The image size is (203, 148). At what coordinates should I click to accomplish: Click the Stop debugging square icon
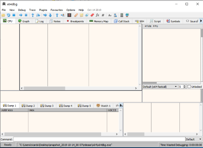(14, 15)
